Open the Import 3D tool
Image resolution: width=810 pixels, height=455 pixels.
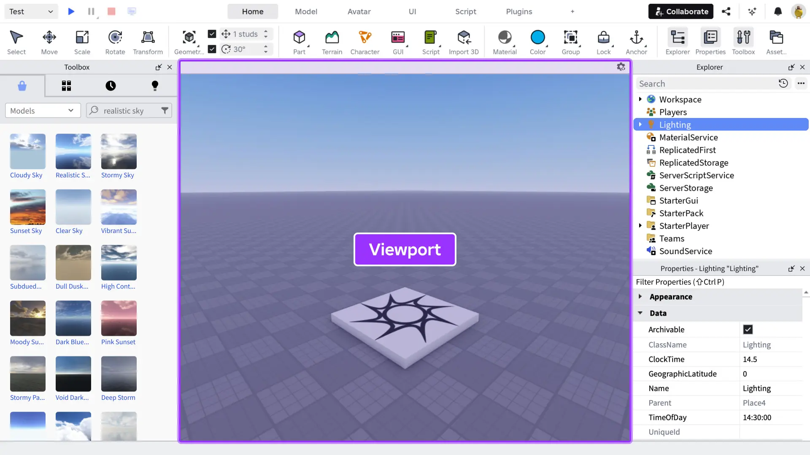(x=464, y=41)
